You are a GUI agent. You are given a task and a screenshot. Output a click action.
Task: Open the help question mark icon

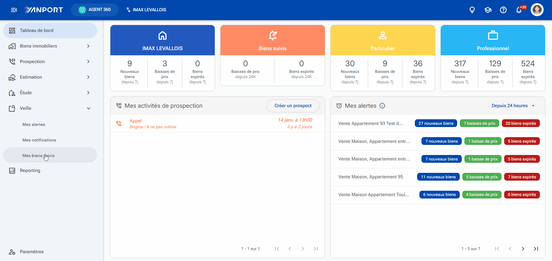click(503, 10)
